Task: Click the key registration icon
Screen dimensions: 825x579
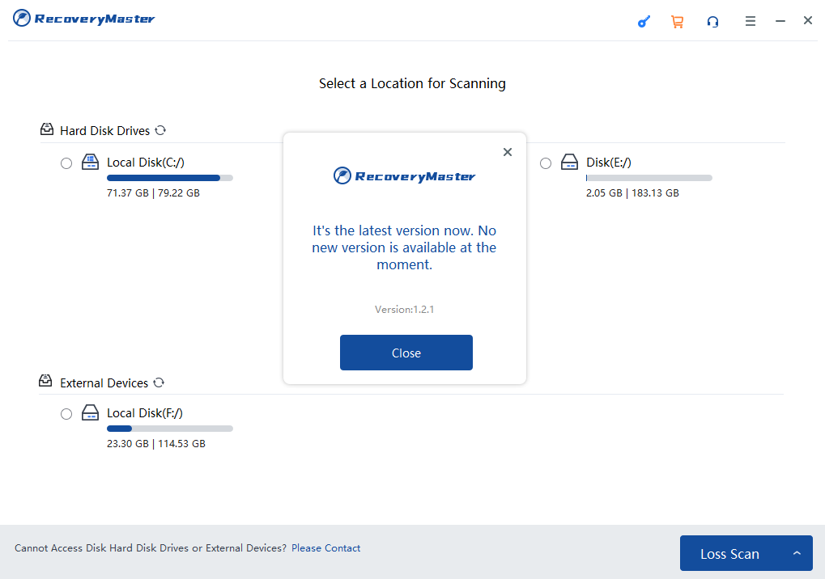Action: [x=644, y=22]
